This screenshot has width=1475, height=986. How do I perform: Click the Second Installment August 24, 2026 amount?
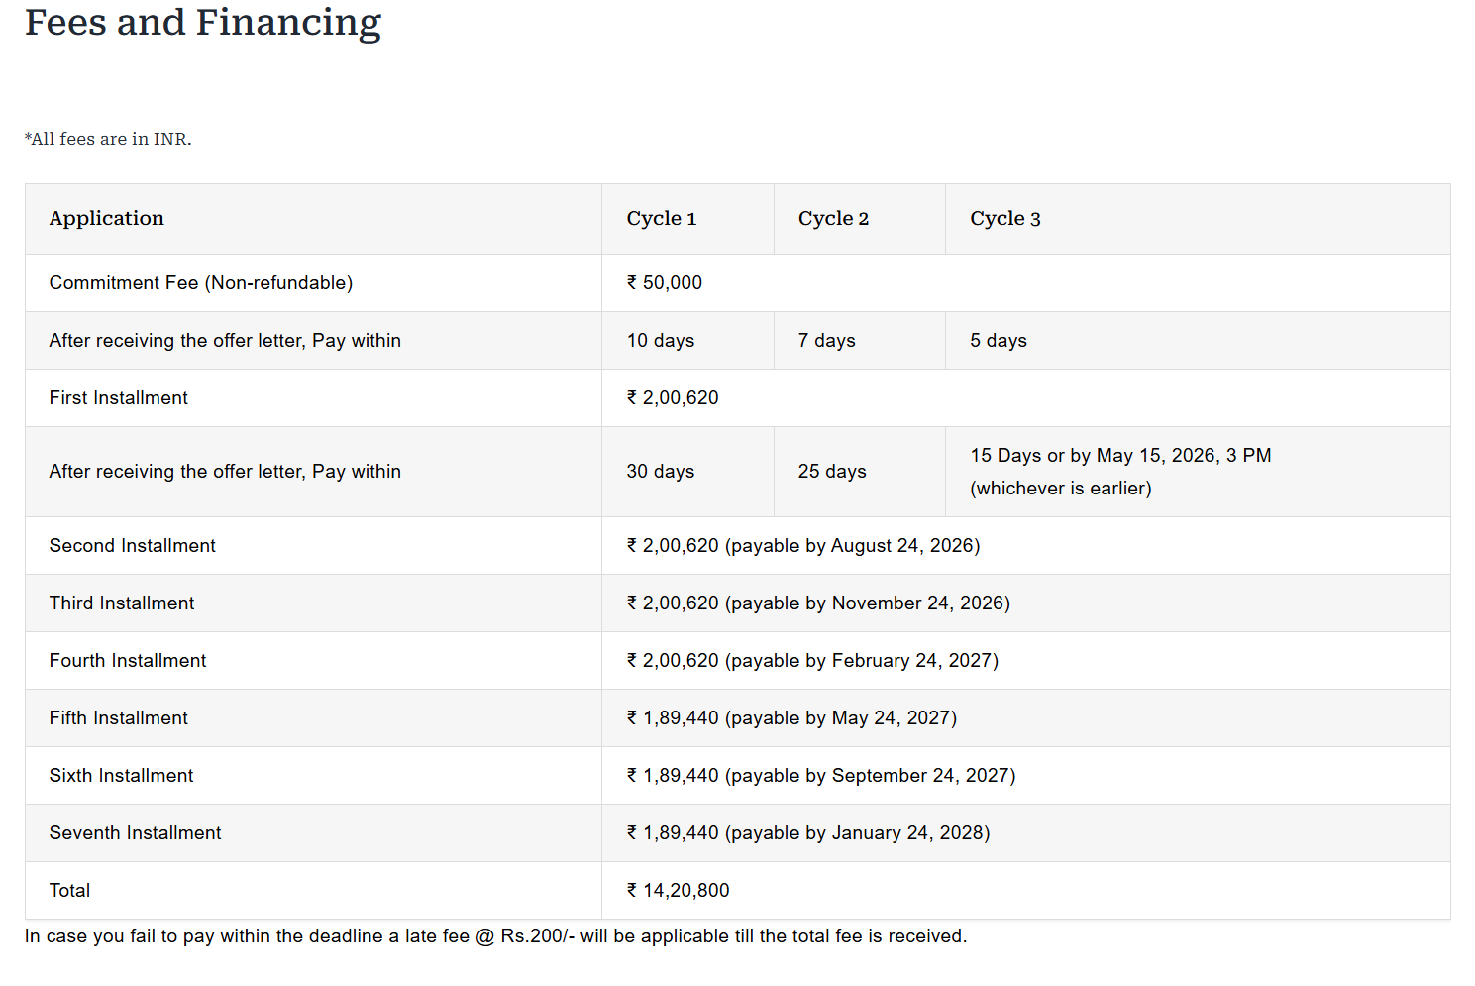point(802,546)
